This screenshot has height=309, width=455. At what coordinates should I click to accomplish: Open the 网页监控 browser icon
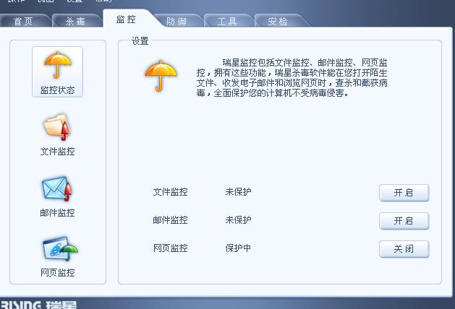(x=60, y=249)
